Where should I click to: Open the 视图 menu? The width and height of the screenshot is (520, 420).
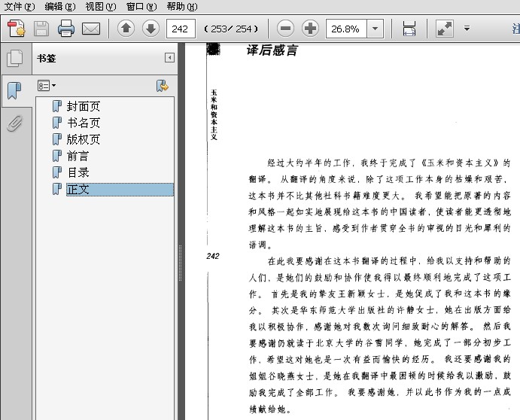(100, 6)
